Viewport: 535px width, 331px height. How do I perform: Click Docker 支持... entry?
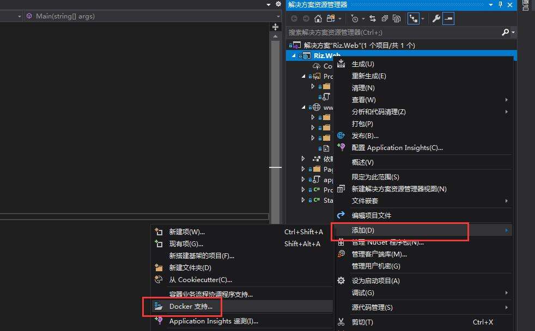point(242,306)
